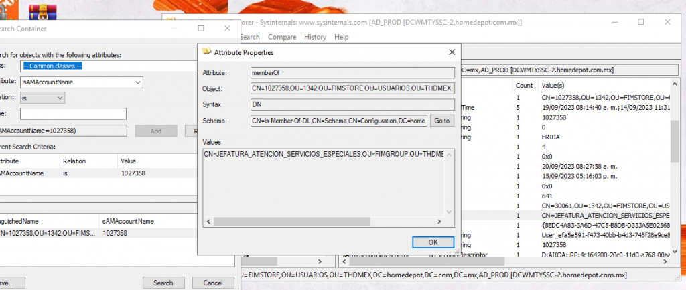The image size is (686, 290).
Task: Open the Compare menu
Action: click(282, 38)
